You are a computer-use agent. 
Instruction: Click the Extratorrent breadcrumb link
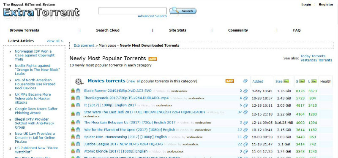point(84,46)
